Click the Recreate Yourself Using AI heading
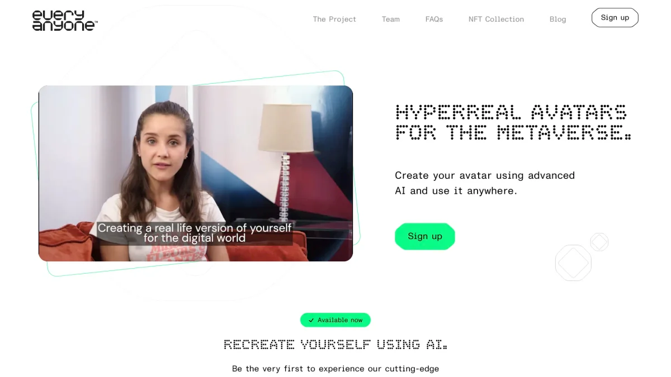The height and width of the screenshot is (377, 671). pyautogui.click(x=335, y=344)
